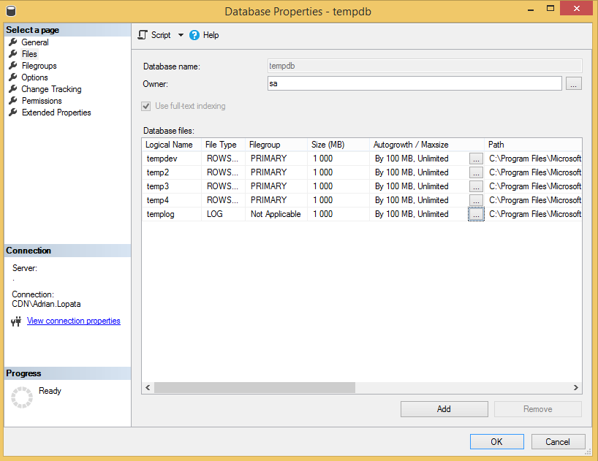Click the File Type column header

[224, 145]
